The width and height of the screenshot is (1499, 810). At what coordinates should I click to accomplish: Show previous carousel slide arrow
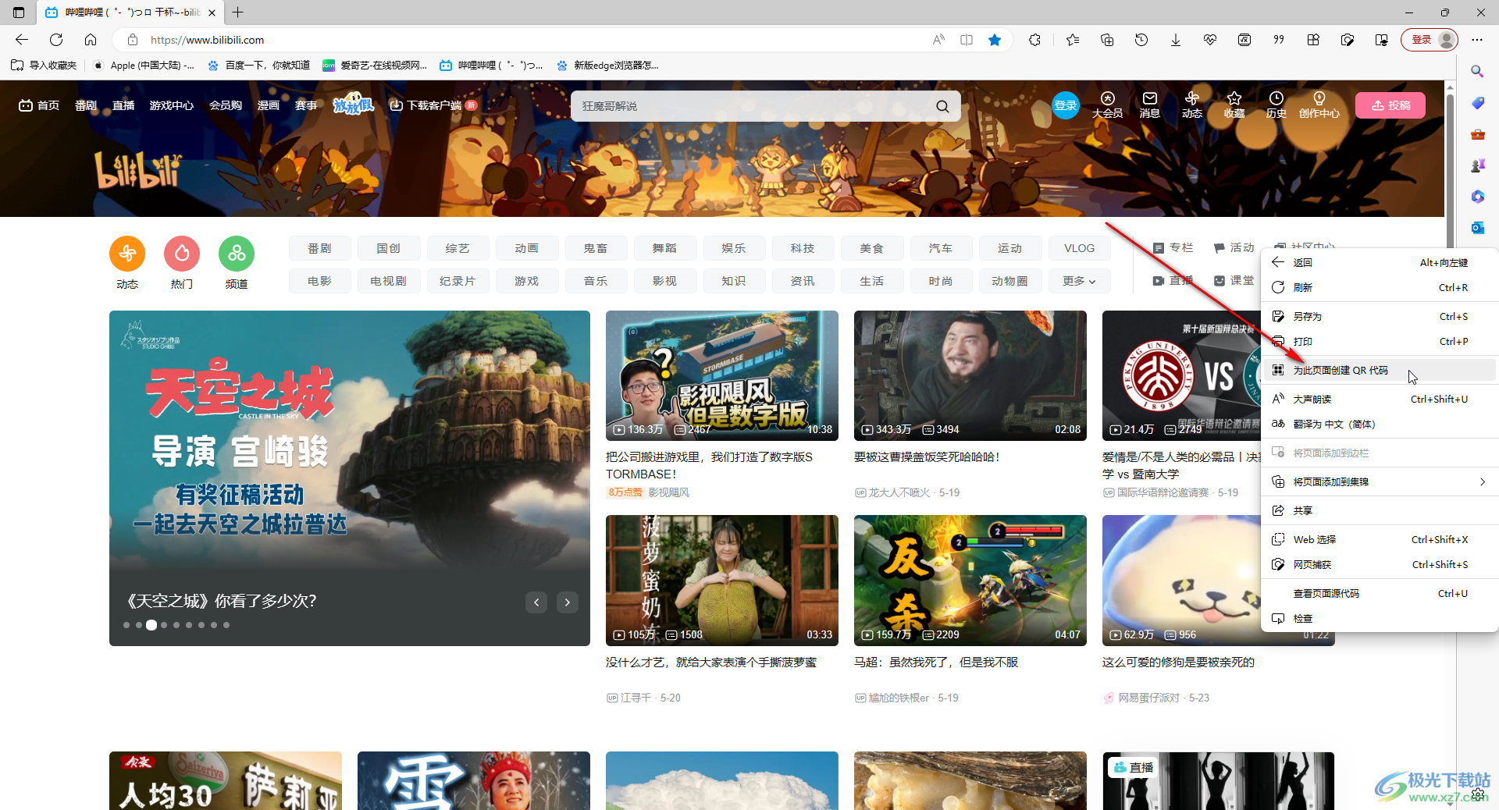click(536, 602)
